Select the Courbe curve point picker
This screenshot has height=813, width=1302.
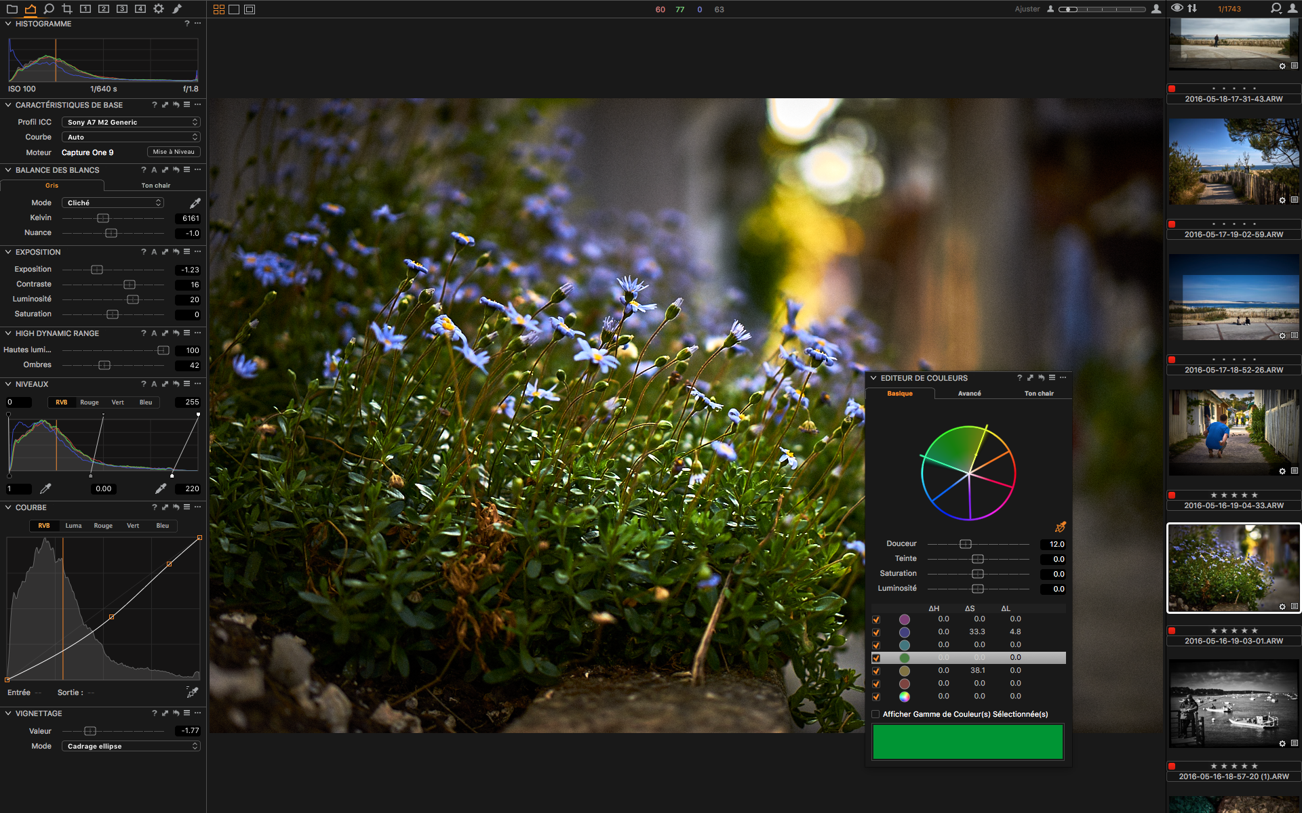pyautogui.click(x=193, y=692)
